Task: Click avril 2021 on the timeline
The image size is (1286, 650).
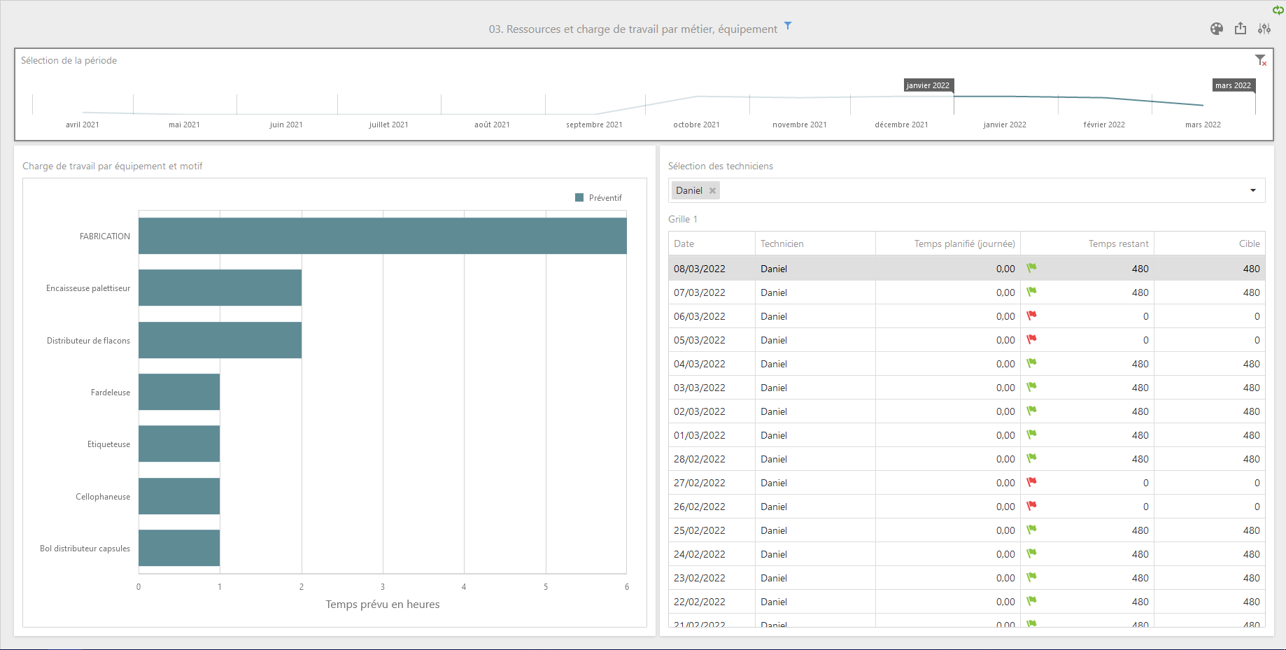Action: click(x=83, y=125)
